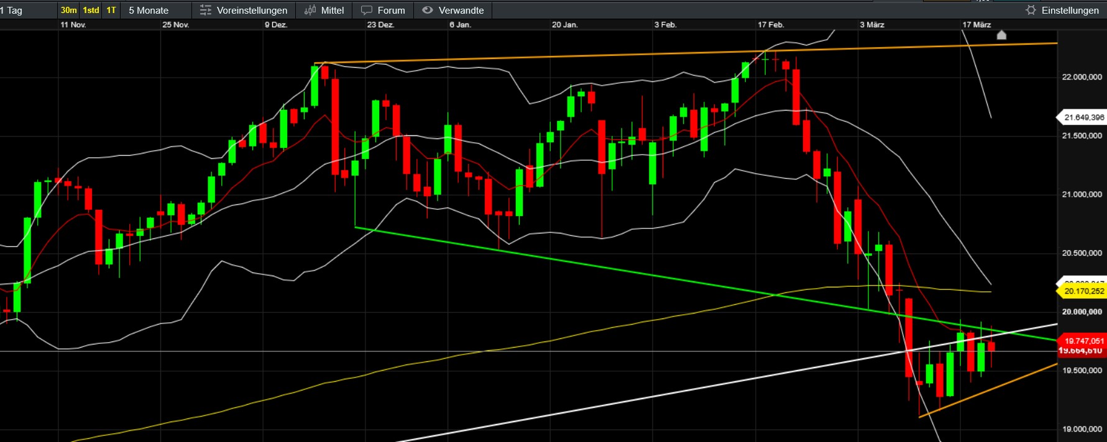
Task: Switch to the 1T interval
Action: pyautogui.click(x=111, y=10)
